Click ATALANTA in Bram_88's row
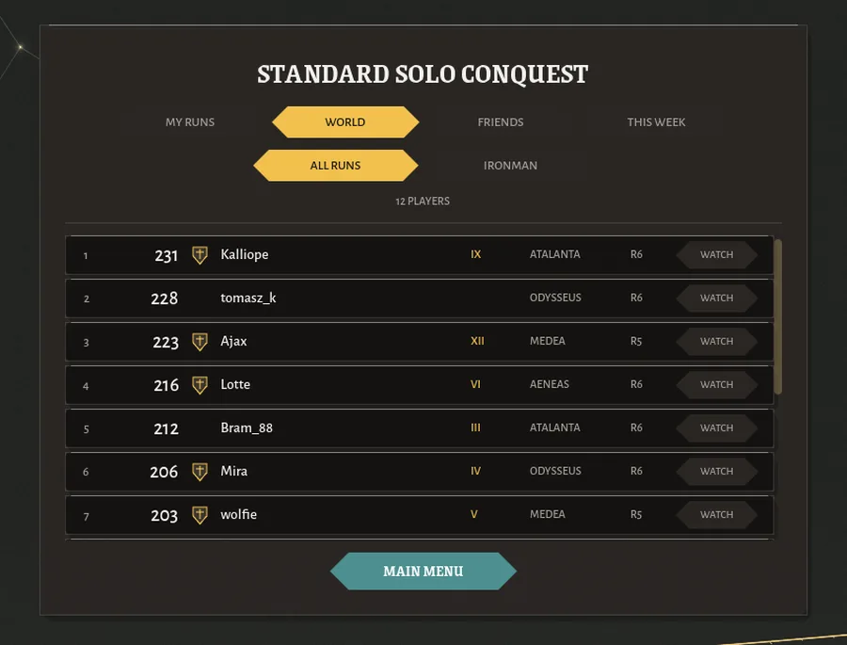This screenshot has width=847, height=645. pyautogui.click(x=554, y=427)
